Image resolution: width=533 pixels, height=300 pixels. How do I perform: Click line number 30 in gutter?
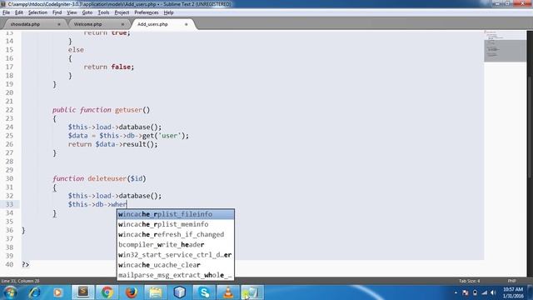9,178
